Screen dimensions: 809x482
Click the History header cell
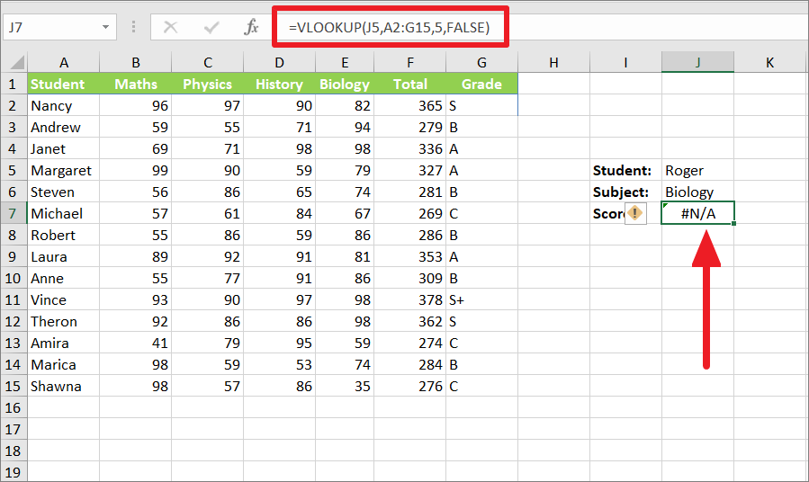click(x=279, y=84)
